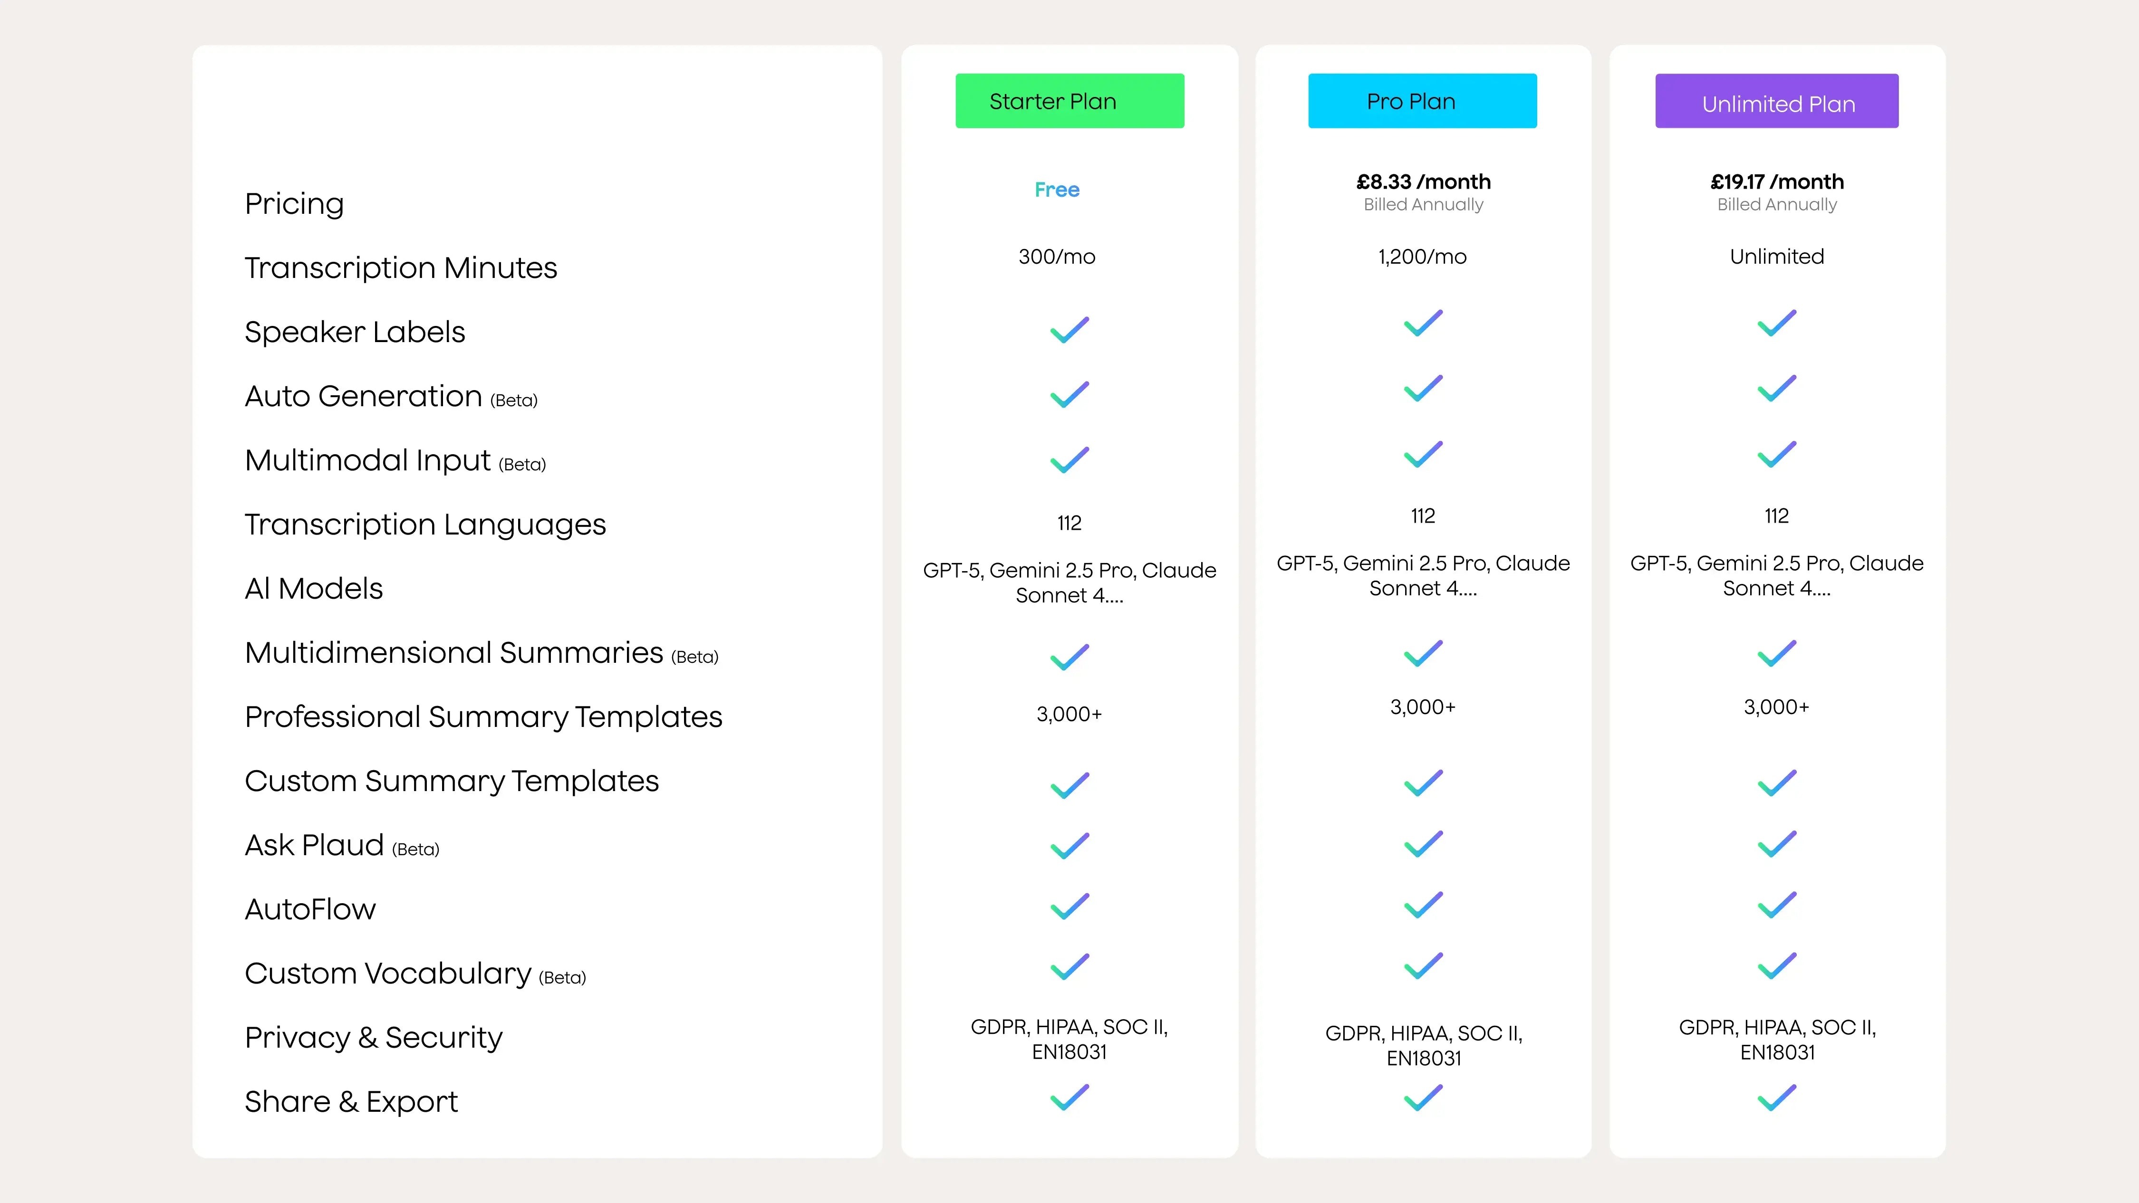Click Pro Plan AI Models text
Screen dimensions: 2139x1203
click(x=1423, y=575)
